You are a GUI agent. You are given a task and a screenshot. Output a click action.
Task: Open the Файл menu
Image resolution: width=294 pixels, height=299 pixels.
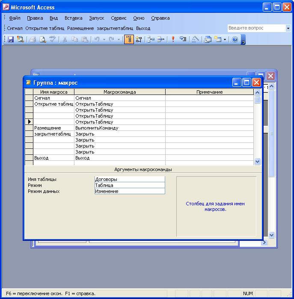[15, 18]
